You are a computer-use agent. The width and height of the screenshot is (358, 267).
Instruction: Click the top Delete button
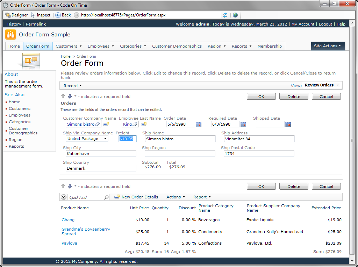(294, 96)
